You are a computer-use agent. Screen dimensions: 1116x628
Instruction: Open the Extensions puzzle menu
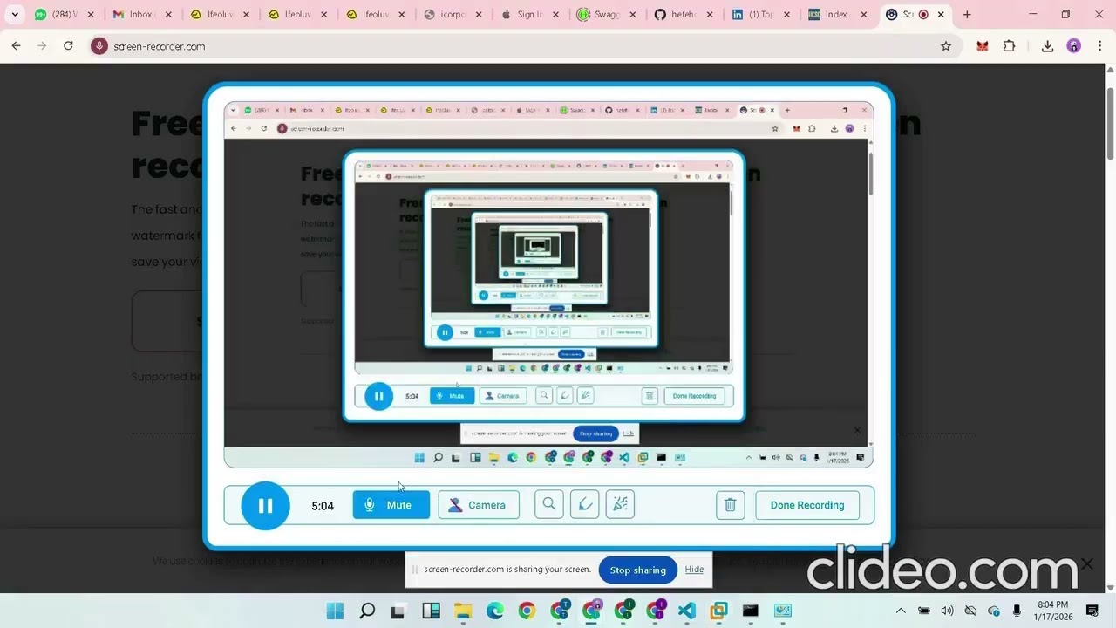pyautogui.click(x=1010, y=46)
